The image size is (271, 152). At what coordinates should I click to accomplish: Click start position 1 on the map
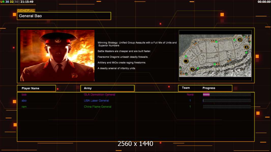tap(192, 69)
